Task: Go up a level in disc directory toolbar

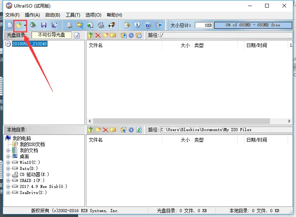Action: click(90, 35)
